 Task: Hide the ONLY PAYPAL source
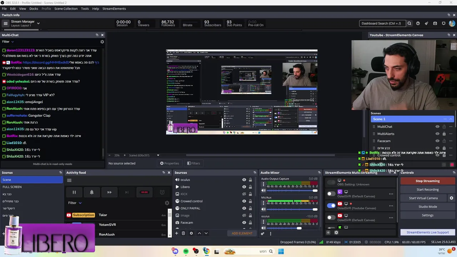pos(244,208)
